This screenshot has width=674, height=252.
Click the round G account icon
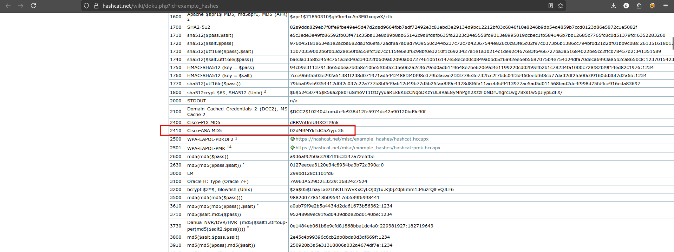[x=626, y=6]
